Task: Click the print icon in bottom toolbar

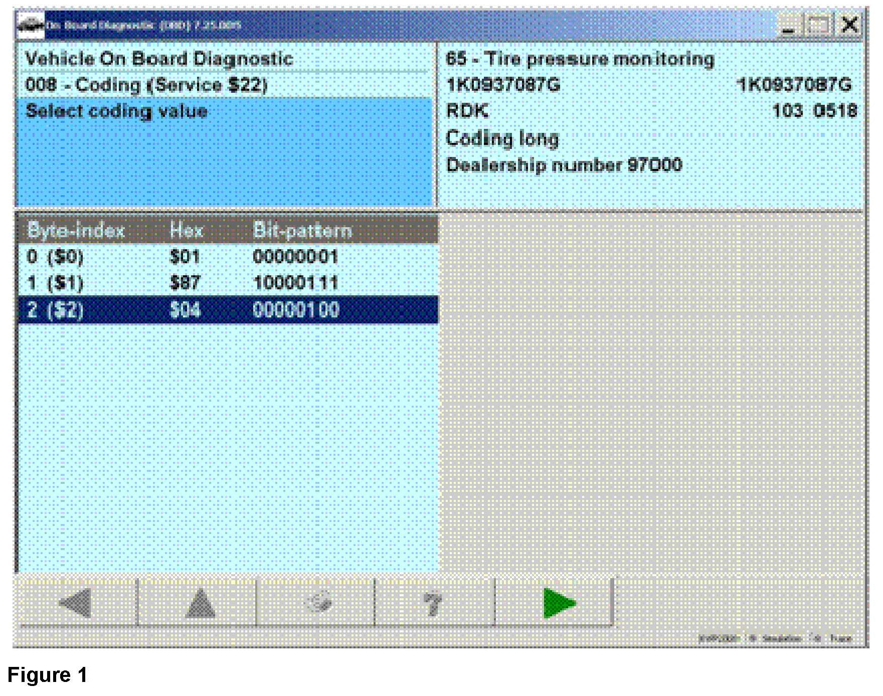Action: click(317, 602)
